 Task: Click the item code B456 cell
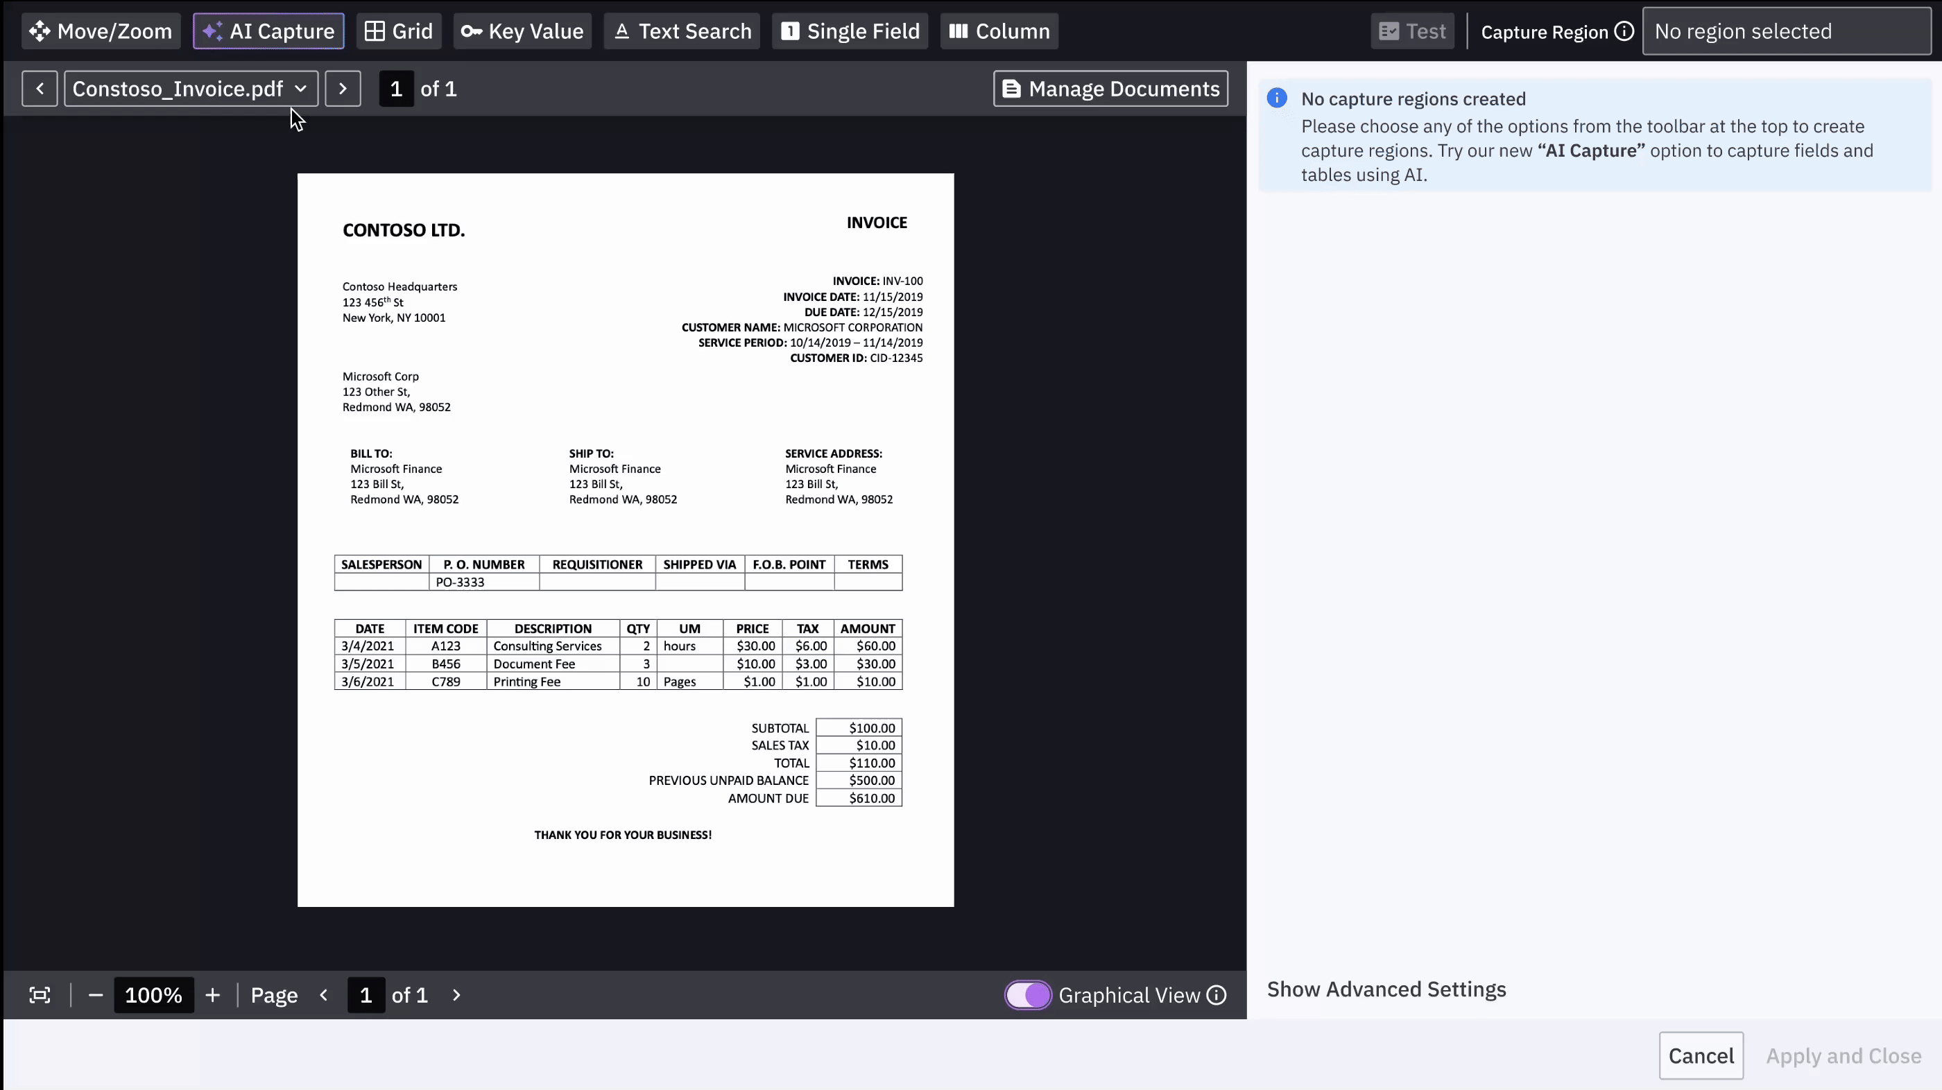(445, 664)
